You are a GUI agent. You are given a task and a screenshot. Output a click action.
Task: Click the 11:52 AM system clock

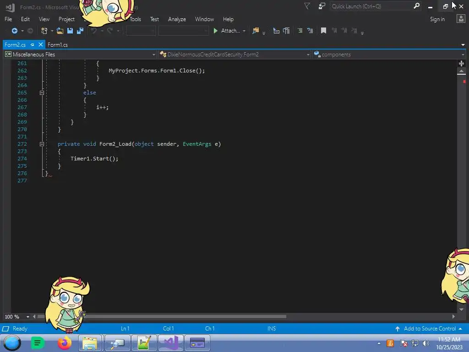[449, 340]
